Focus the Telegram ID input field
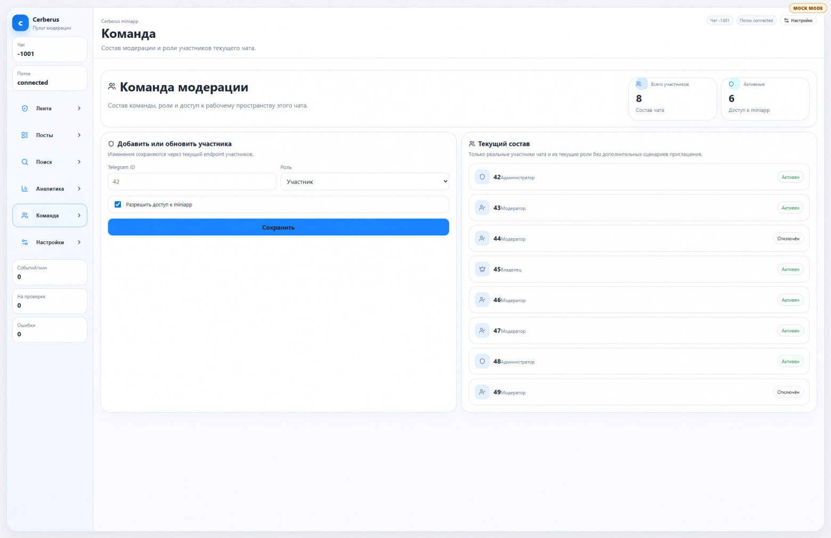Screen dimensions: 831x538 coord(192,182)
